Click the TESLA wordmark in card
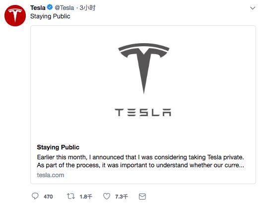 (x=143, y=112)
